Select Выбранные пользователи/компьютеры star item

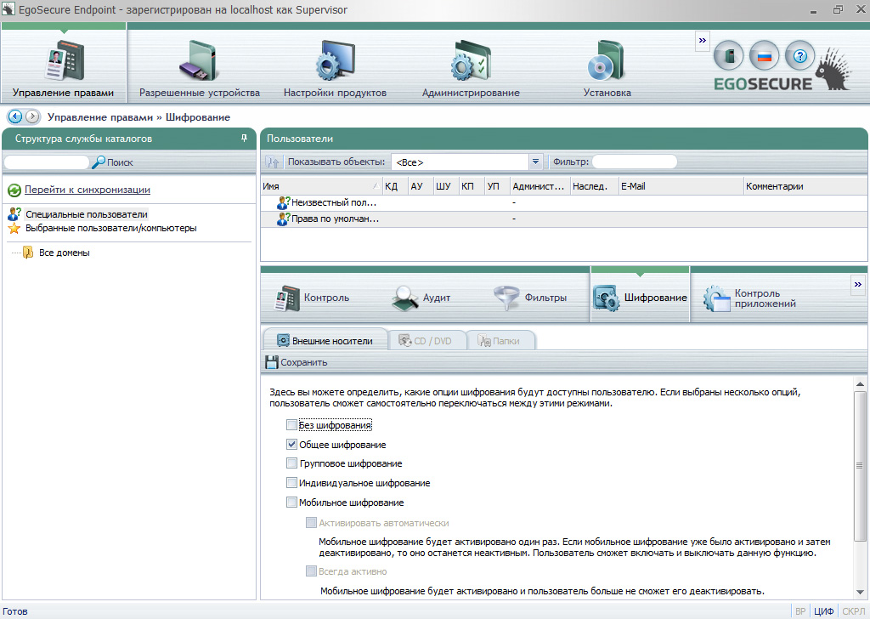(x=111, y=228)
